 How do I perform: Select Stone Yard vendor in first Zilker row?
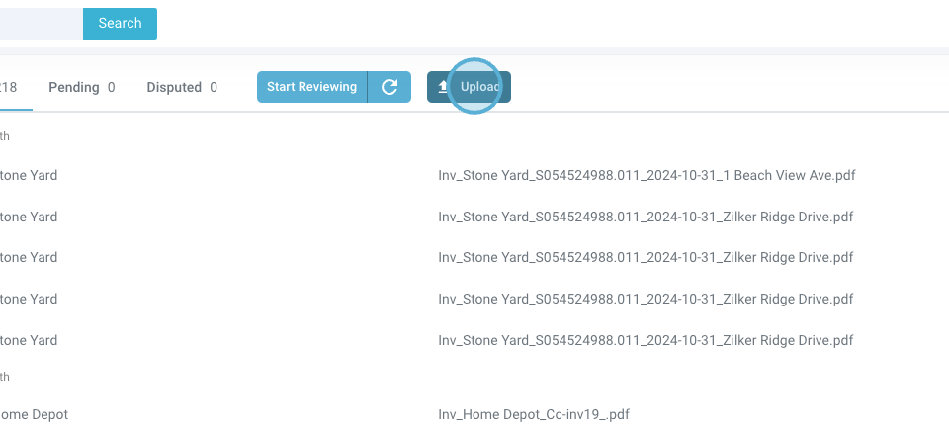(x=30, y=217)
